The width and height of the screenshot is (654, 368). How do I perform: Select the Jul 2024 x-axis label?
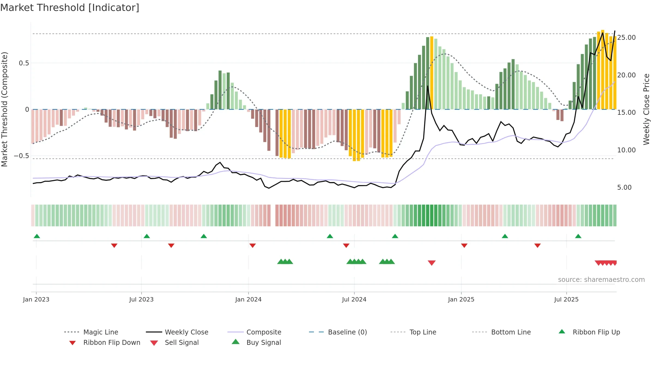[x=354, y=299]
